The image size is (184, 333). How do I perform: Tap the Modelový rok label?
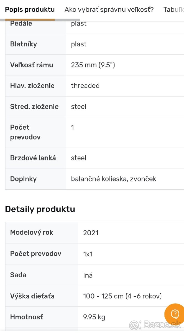pos(32,233)
